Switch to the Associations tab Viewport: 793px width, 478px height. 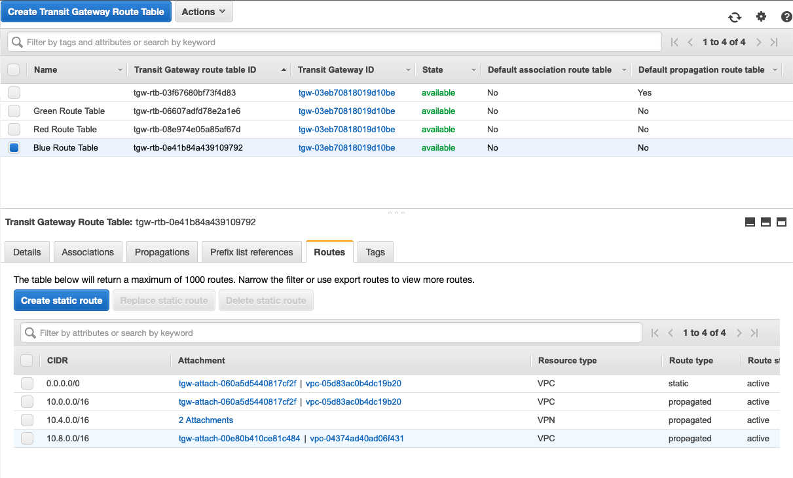point(88,252)
